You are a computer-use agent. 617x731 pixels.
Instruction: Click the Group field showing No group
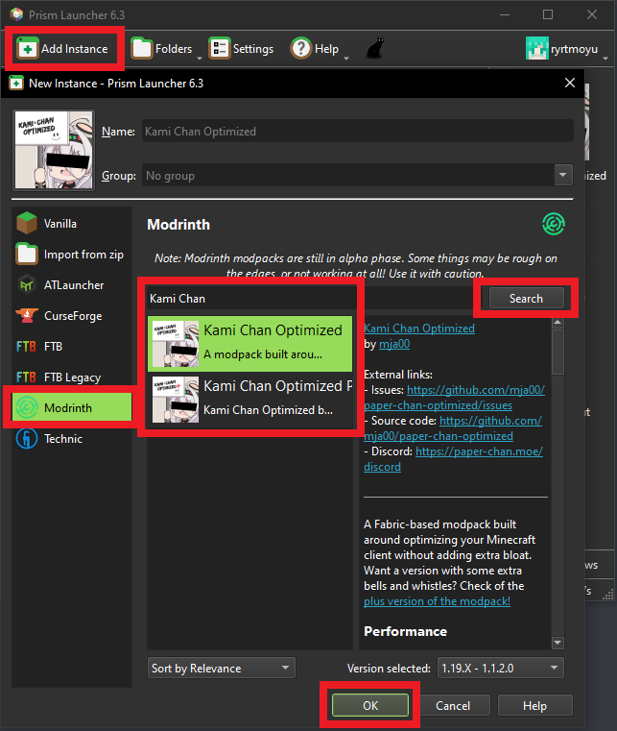point(348,175)
